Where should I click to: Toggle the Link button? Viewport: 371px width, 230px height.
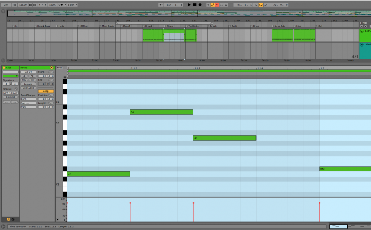pos(5,5)
